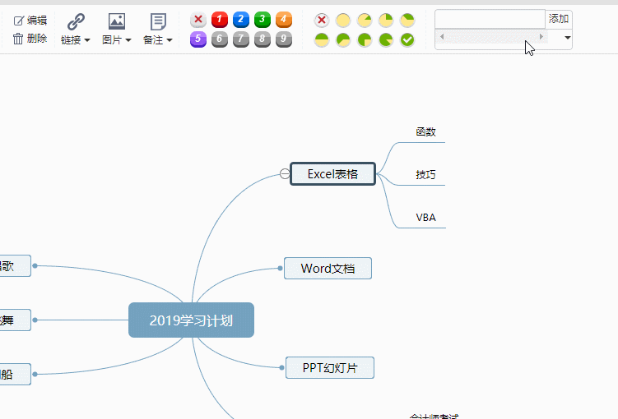Click the 图片 image icon
Image resolution: width=618 pixels, height=419 pixels.
click(x=117, y=21)
